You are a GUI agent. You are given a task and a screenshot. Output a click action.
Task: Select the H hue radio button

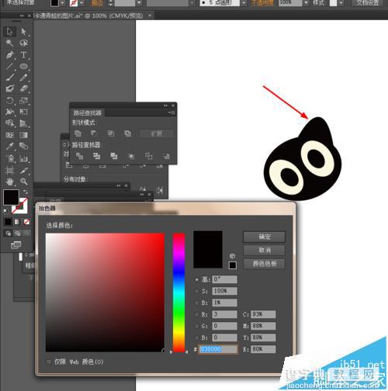pyautogui.click(x=197, y=279)
